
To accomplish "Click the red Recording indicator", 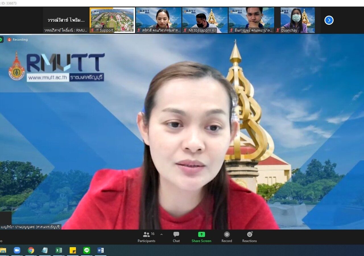I will [18, 40].
